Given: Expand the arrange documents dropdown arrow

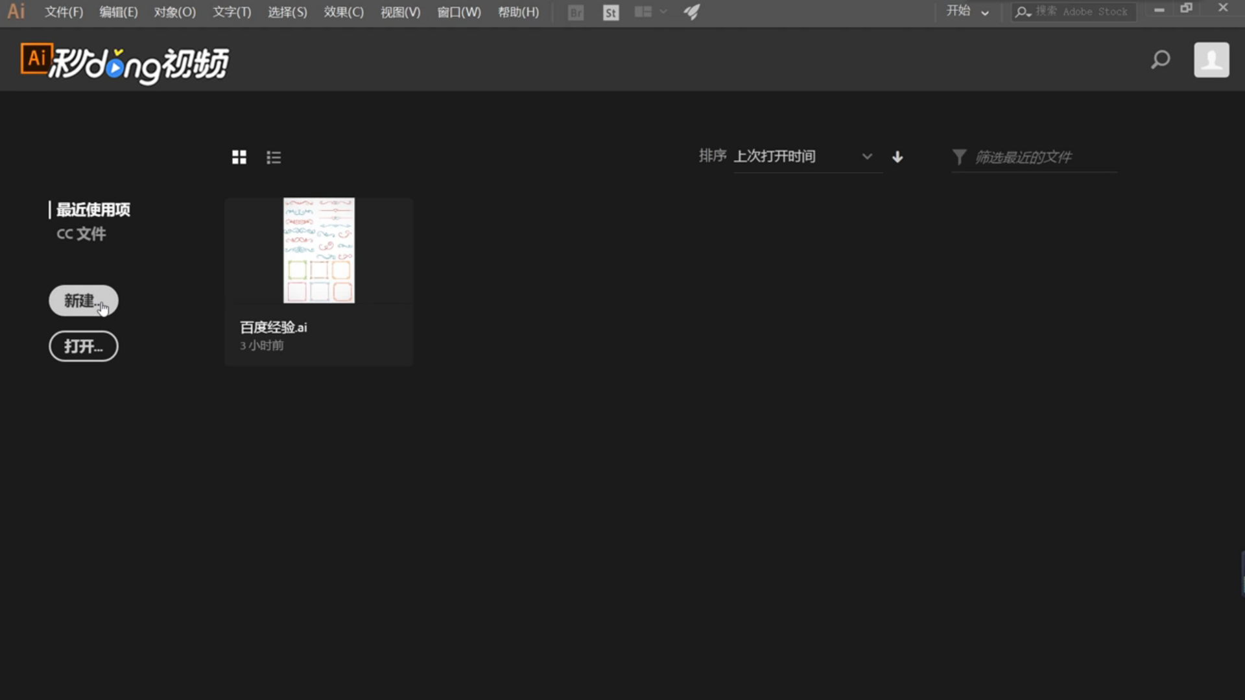Looking at the screenshot, I should [x=663, y=12].
